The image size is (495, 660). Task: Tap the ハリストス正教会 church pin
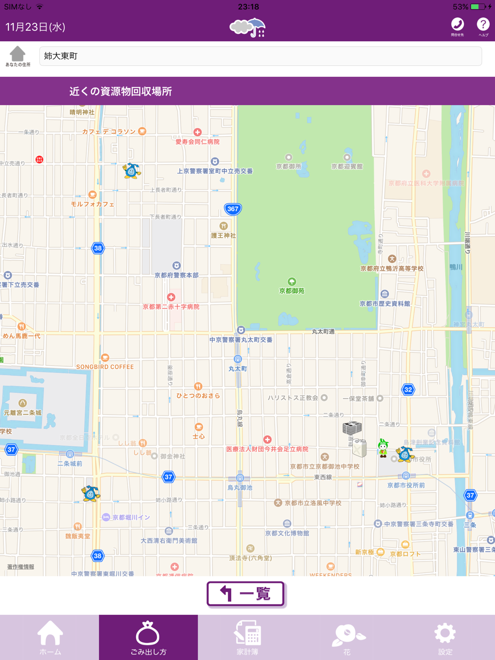(x=324, y=398)
